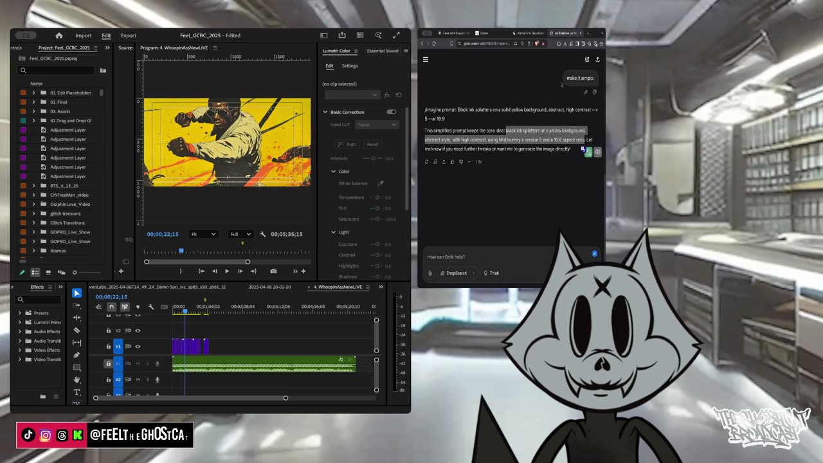Screen dimensions: 823x463
Task: Toggle Basic Correction section on/off
Action: tap(392, 112)
